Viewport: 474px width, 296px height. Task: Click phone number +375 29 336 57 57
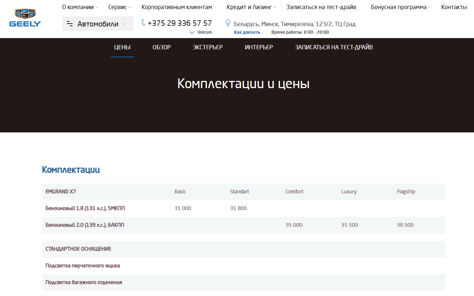click(180, 23)
